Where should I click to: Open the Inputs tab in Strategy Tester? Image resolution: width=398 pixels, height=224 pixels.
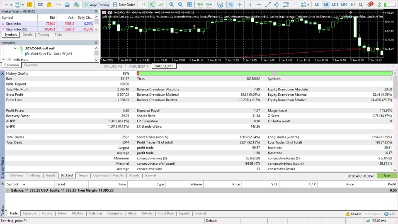51,175
